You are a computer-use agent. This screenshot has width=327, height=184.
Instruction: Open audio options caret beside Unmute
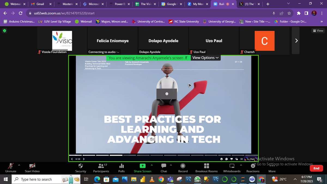pyautogui.click(x=19, y=165)
